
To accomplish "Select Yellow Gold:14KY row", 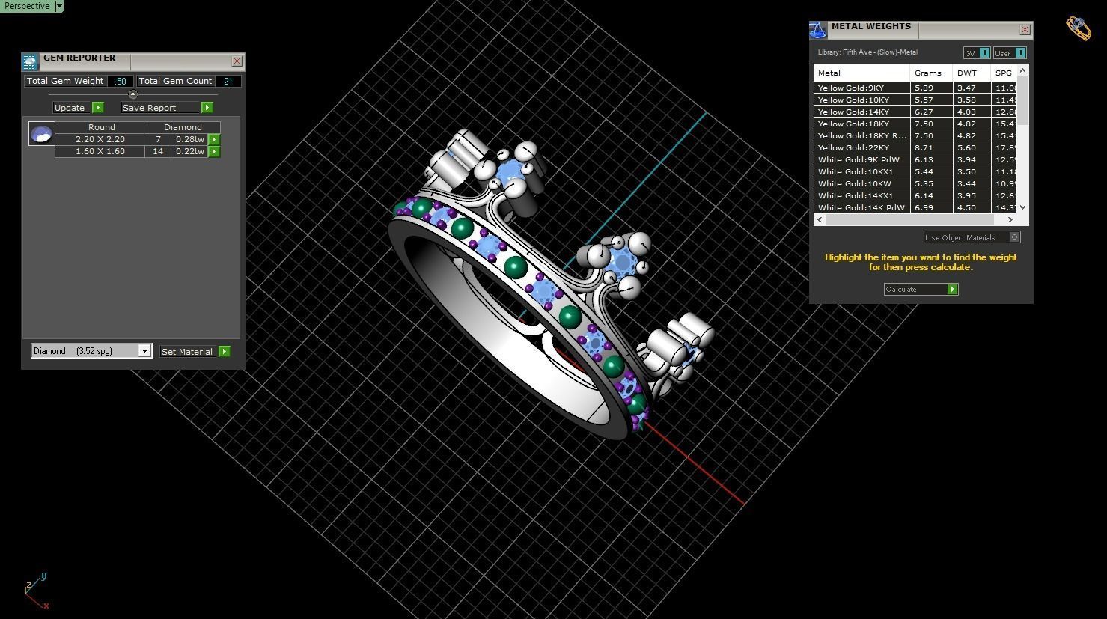I will (916, 112).
